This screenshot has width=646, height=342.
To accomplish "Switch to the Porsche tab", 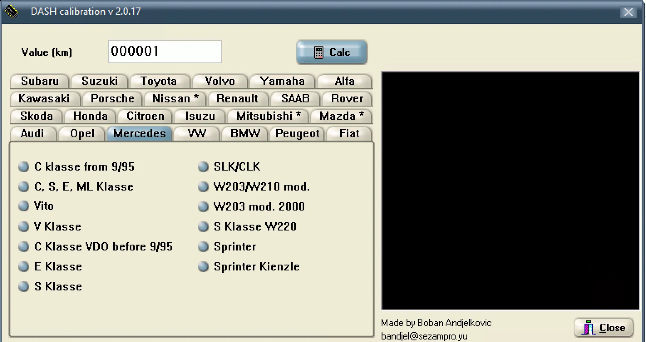I will click(x=112, y=99).
